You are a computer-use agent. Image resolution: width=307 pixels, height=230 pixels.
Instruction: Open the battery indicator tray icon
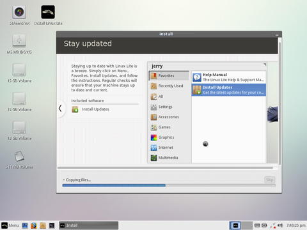tap(264, 226)
